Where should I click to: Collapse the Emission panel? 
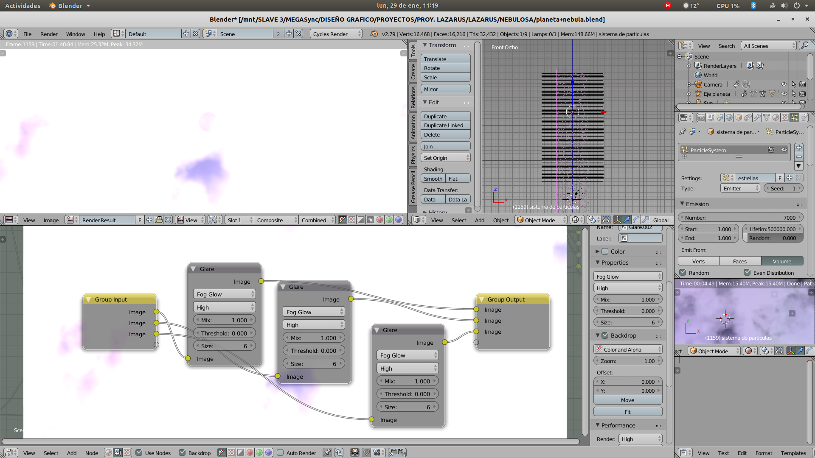697,204
